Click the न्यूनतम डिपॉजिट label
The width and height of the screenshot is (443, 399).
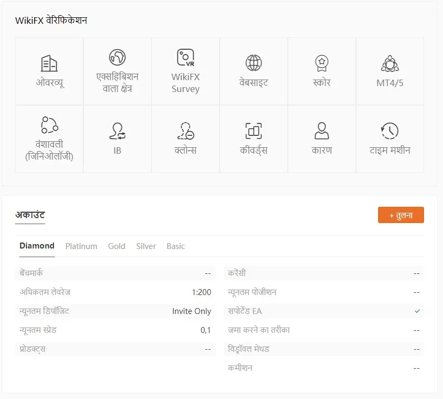[x=44, y=311]
